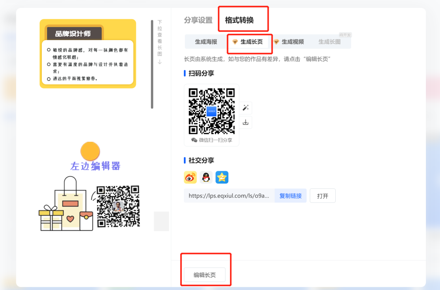Screen dimensions: 440x290
Task: Click the preview panel vertical scrollbar
Action: click(152, 64)
